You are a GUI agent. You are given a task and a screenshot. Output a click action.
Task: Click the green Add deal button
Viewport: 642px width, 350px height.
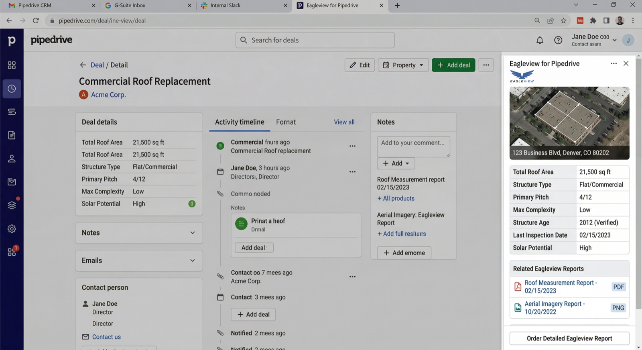pos(453,65)
